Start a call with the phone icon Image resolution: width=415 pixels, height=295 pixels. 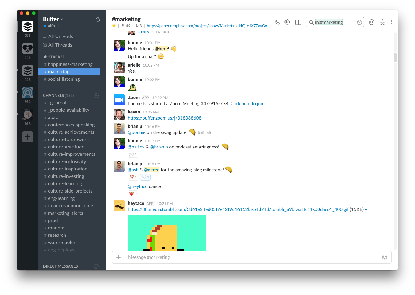click(x=277, y=22)
